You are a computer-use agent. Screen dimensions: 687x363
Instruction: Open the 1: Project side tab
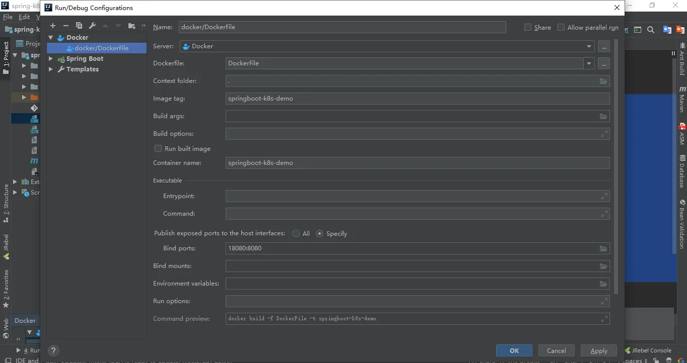(x=6, y=57)
